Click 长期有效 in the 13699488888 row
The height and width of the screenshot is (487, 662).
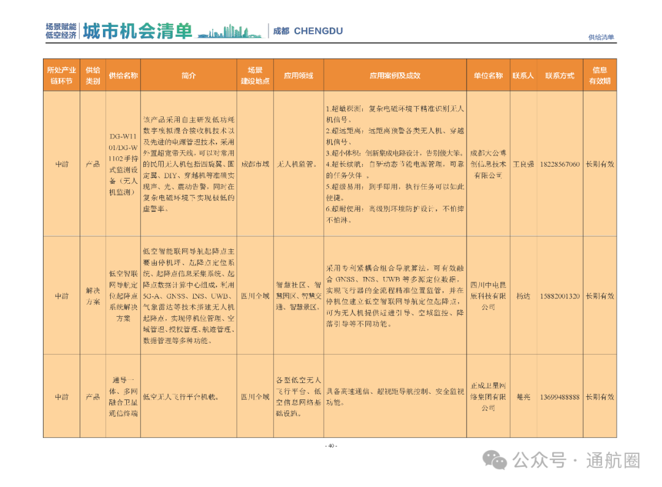600,397
